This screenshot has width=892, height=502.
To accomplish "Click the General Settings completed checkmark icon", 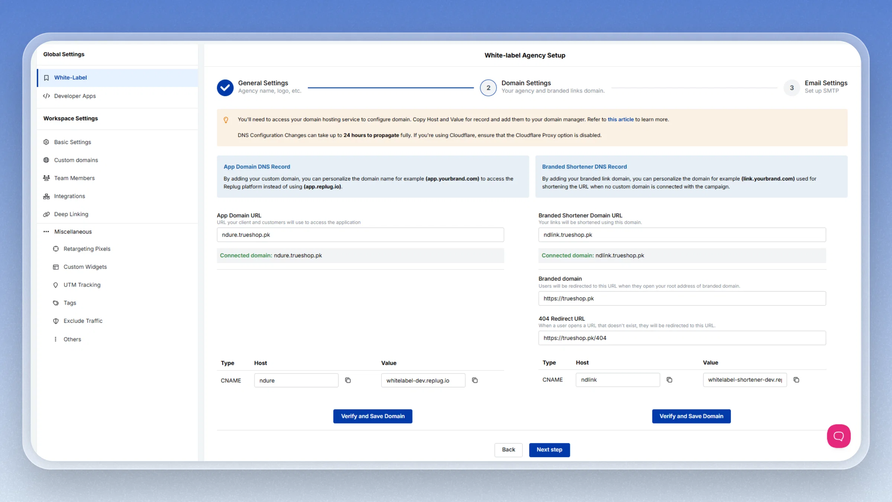I will click(225, 88).
